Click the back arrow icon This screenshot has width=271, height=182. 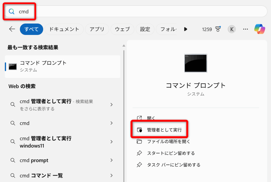pos(12,29)
